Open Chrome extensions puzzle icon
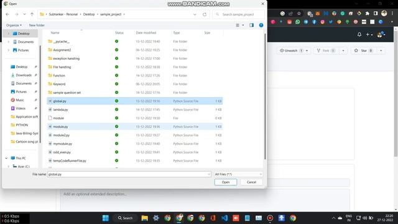398x224 pixels. click(368, 14)
